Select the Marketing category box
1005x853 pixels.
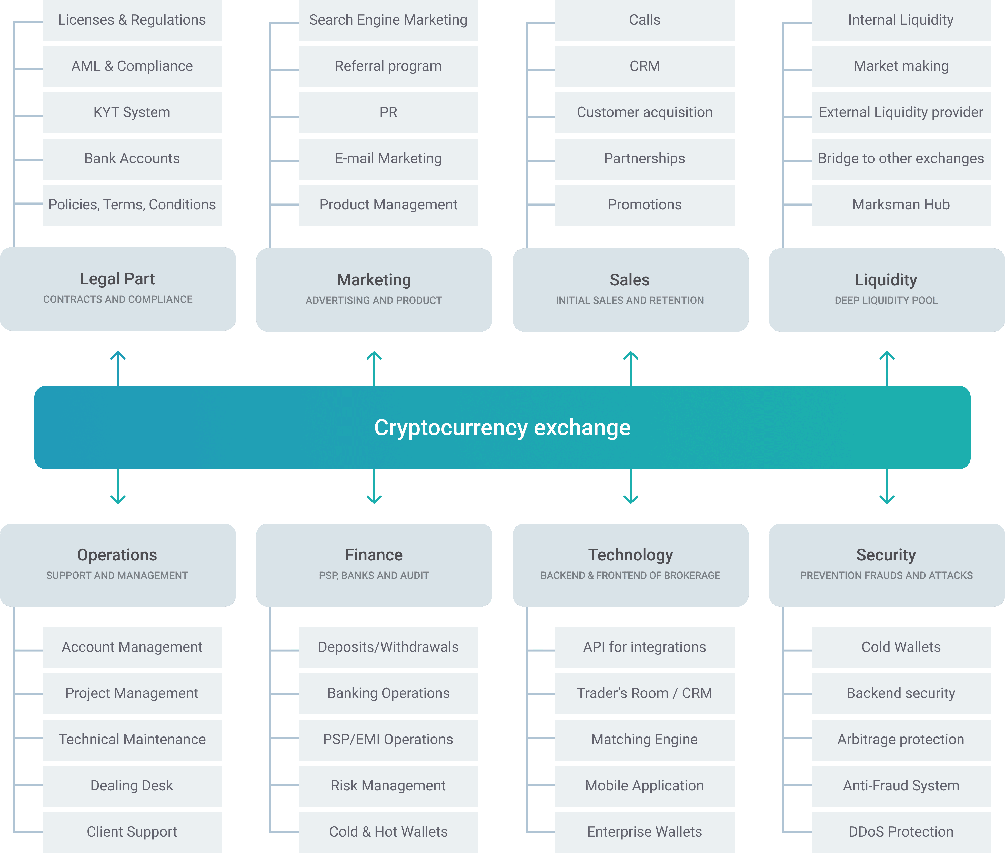coord(374,290)
